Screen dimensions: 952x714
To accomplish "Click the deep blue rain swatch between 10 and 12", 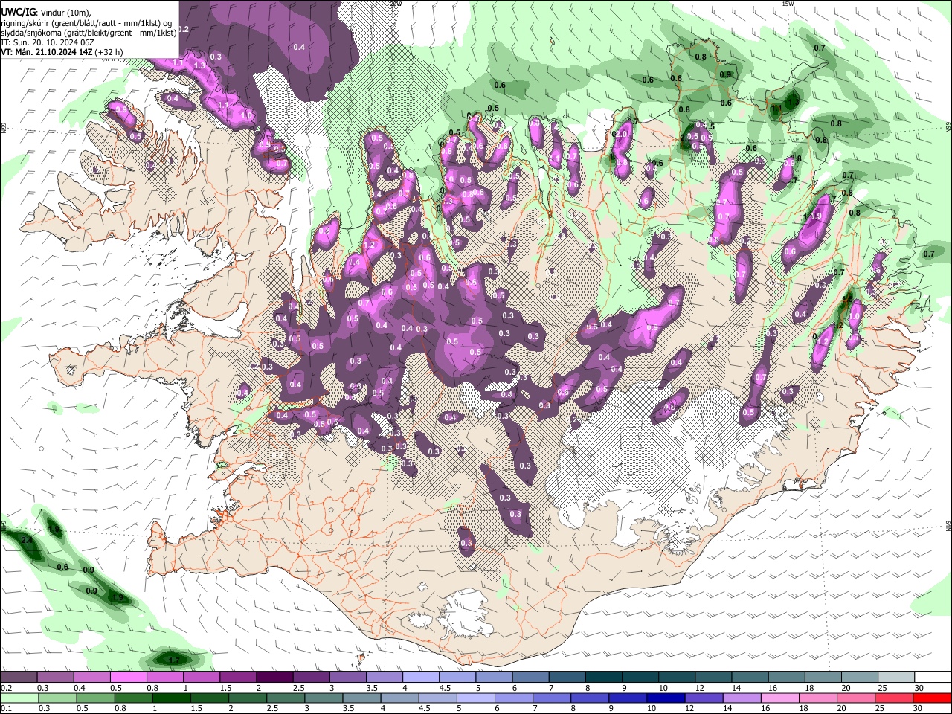I will tap(666, 698).
